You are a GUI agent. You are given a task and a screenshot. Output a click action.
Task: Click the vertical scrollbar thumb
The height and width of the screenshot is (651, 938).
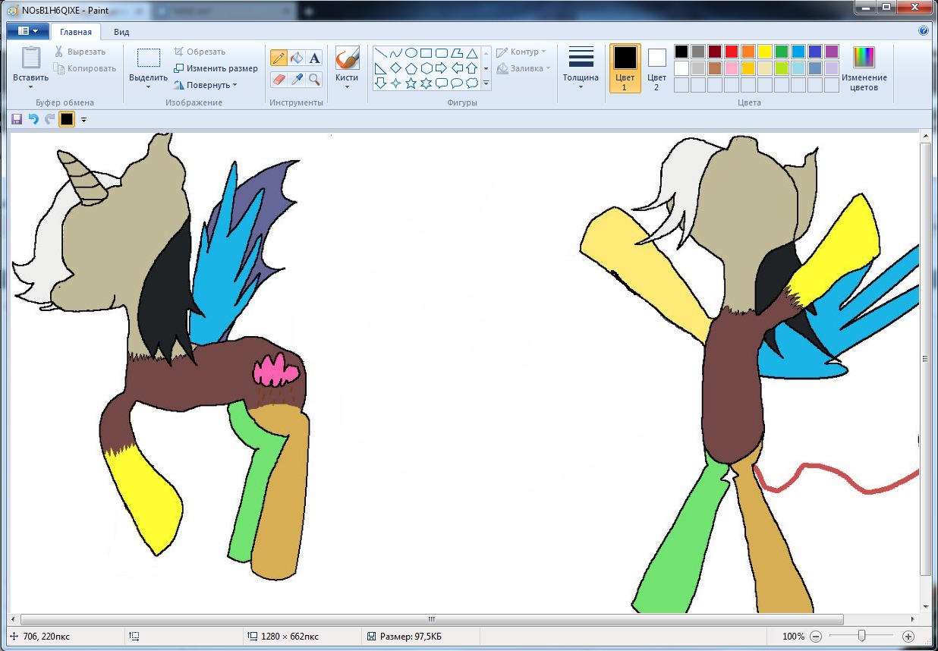click(x=925, y=358)
